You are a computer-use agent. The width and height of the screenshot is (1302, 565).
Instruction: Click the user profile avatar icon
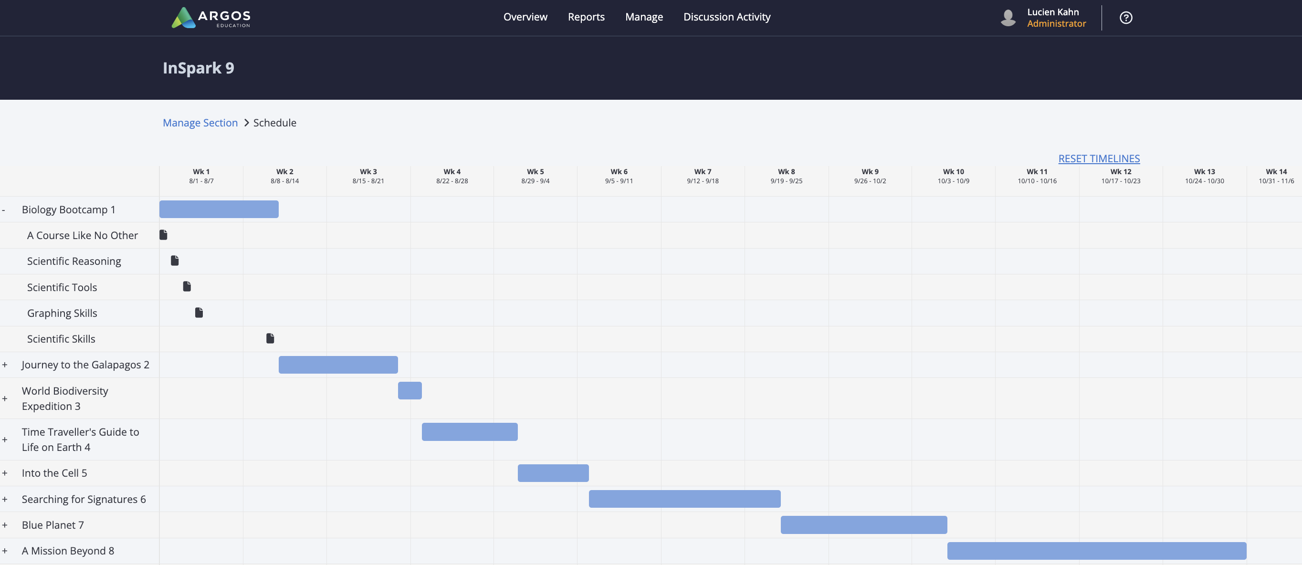point(1008,17)
